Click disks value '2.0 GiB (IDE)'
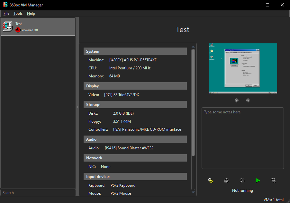 pyautogui.click(x=123, y=113)
